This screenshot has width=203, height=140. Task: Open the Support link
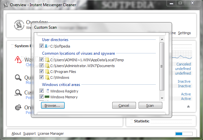[x=29, y=133]
